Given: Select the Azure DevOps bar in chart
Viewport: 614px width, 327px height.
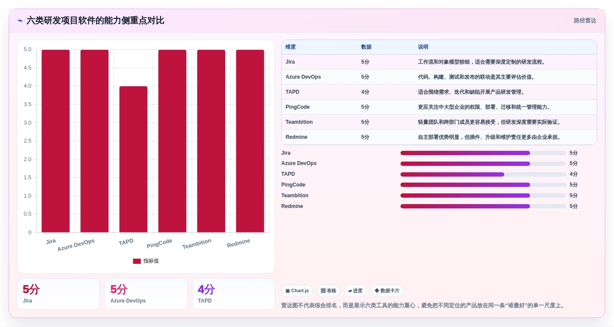Looking at the screenshot, I should click(94, 141).
